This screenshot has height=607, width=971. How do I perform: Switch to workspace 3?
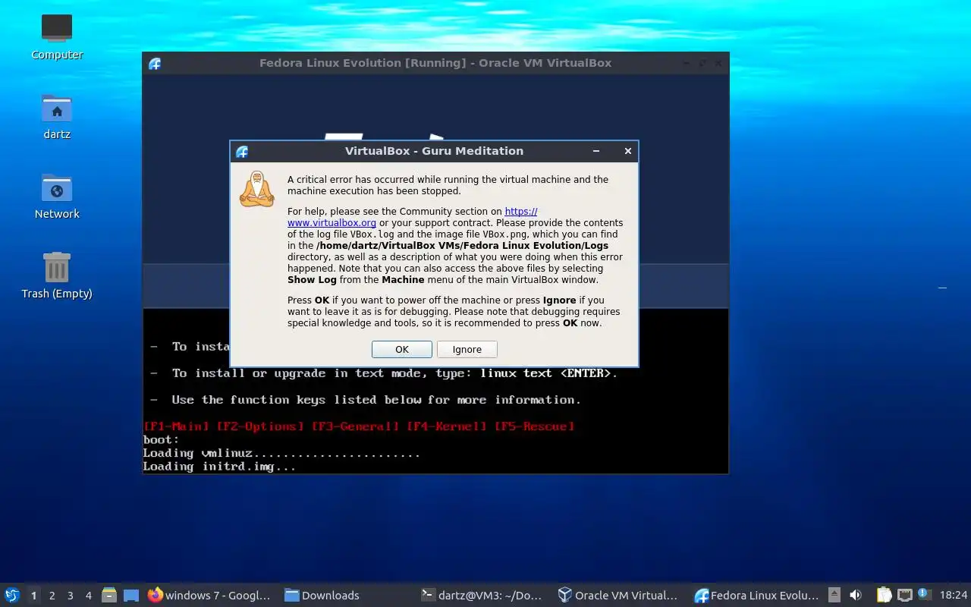pos(70,596)
